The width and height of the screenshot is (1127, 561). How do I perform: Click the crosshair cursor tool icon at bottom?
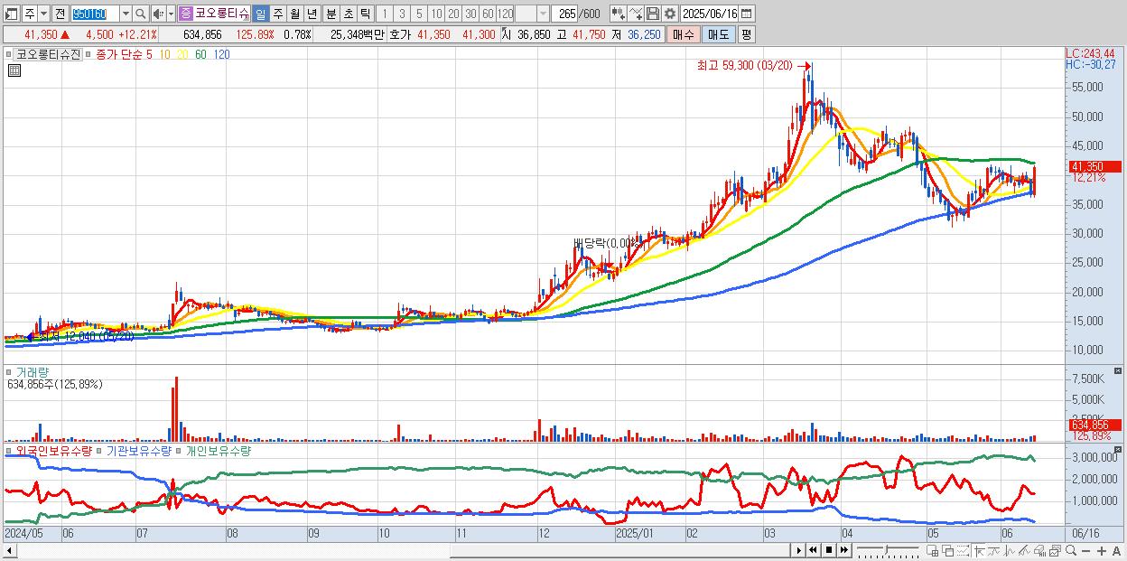coord(979,550)
